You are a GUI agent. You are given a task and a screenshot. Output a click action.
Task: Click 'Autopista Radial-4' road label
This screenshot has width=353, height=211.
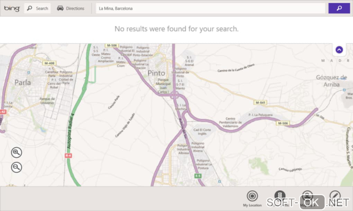click(x=71, y=131)
